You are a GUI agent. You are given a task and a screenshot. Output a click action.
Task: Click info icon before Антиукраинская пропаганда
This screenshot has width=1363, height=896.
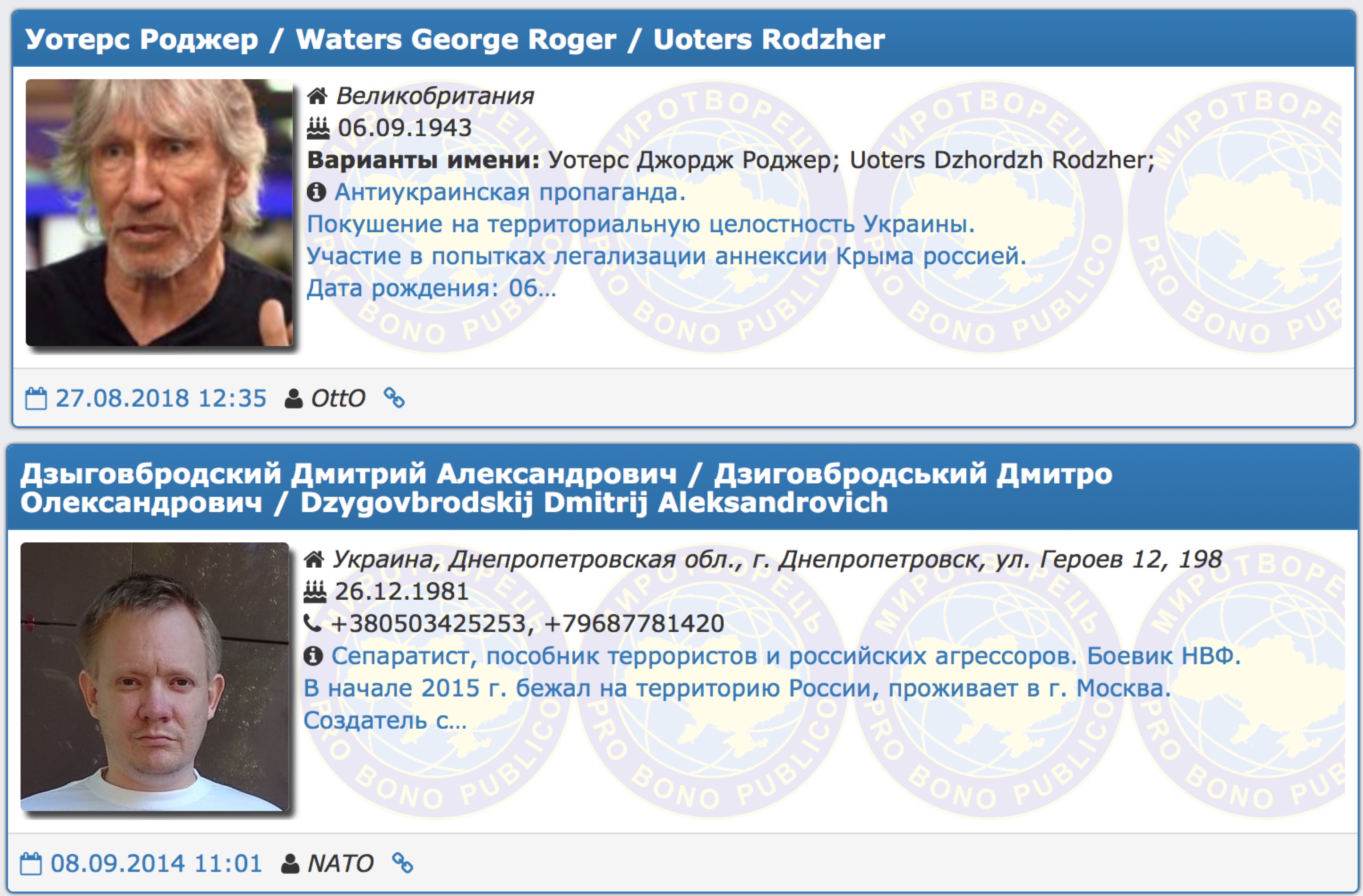(316, 192)
